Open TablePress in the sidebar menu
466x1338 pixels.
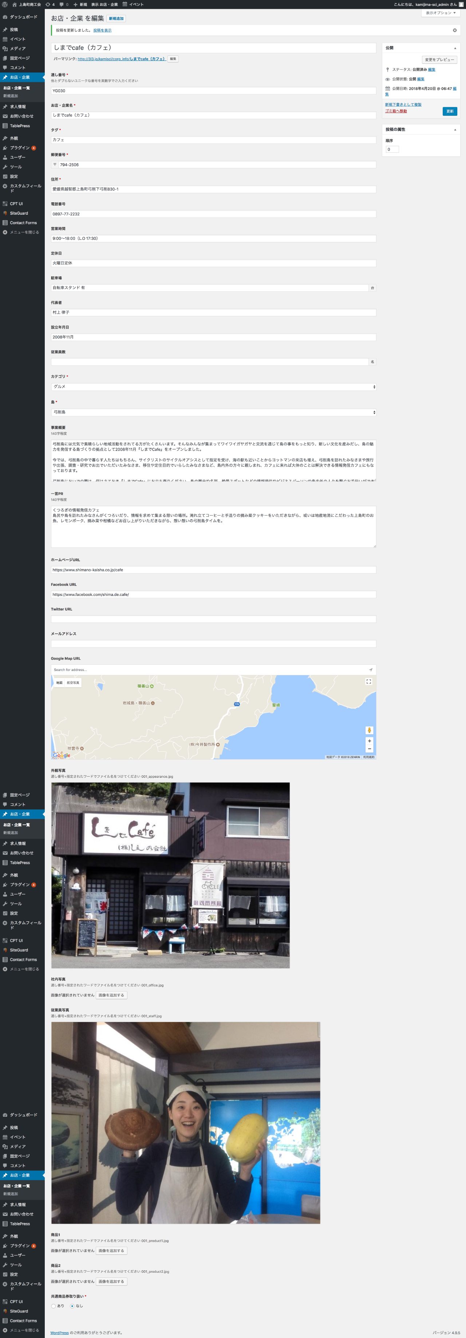(20, 126)
